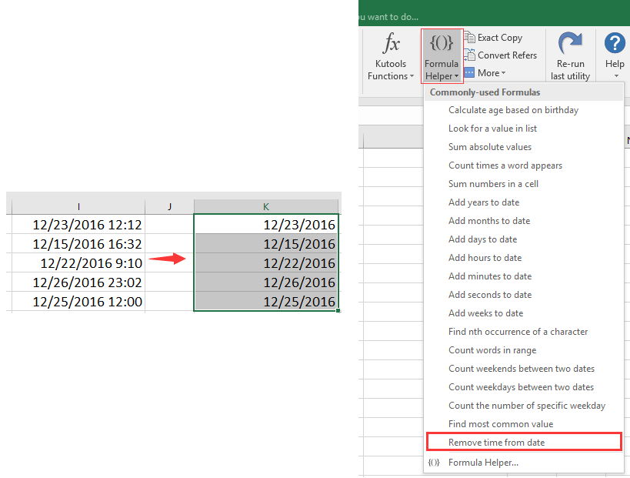Viewport: 630px width, 478px height.
Task: Click the Kutools Functions fx icon
Action: (390, 42)
